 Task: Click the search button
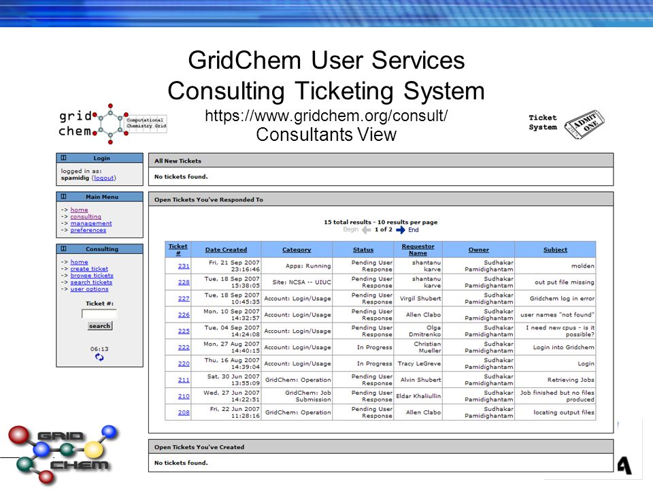(99, 326)
